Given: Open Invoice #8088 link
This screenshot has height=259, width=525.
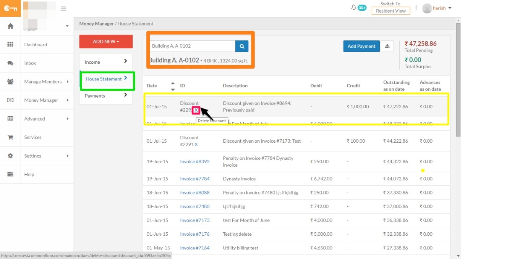Looking at the screenshot, I should (195, 193).
